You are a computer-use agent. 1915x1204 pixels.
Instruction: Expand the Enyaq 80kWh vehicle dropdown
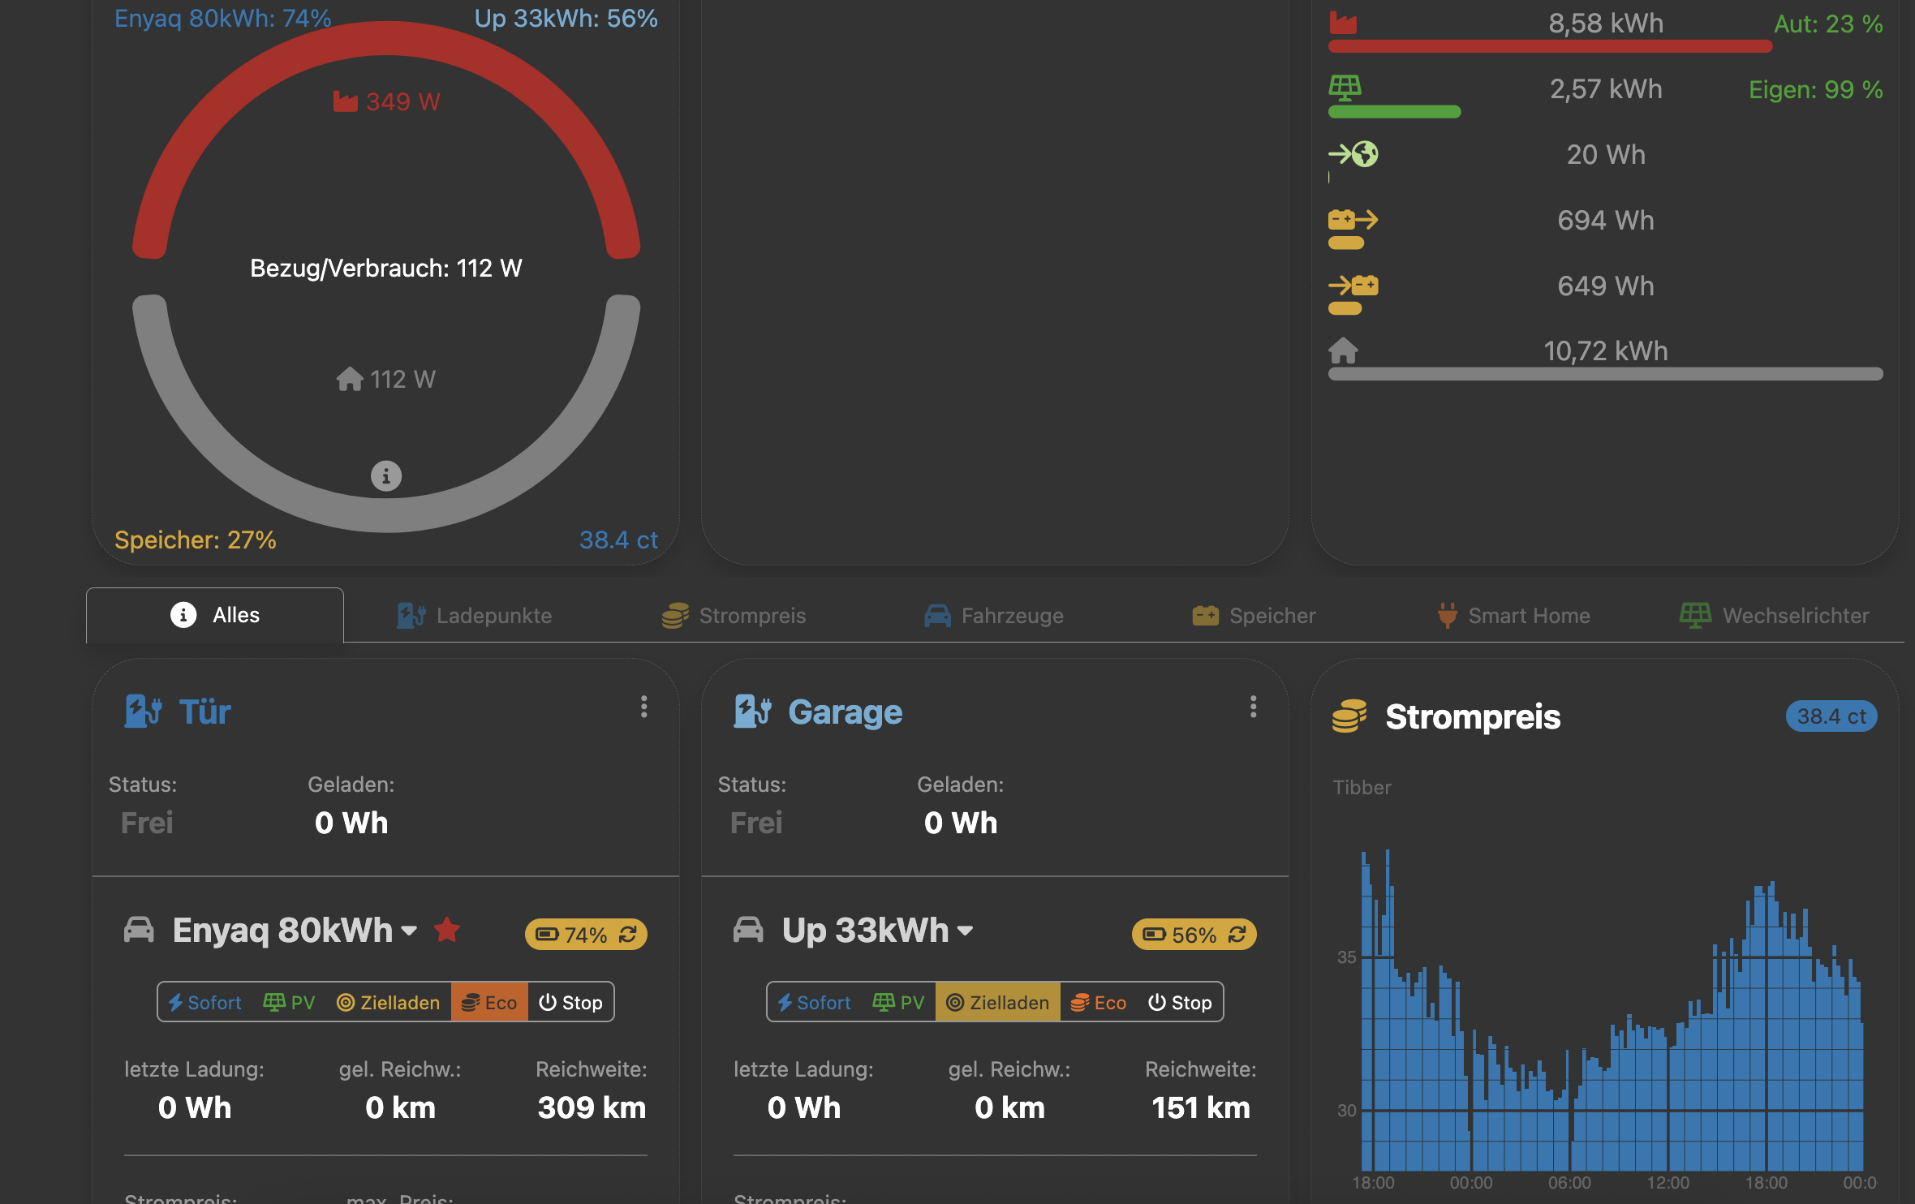point(409,931)
